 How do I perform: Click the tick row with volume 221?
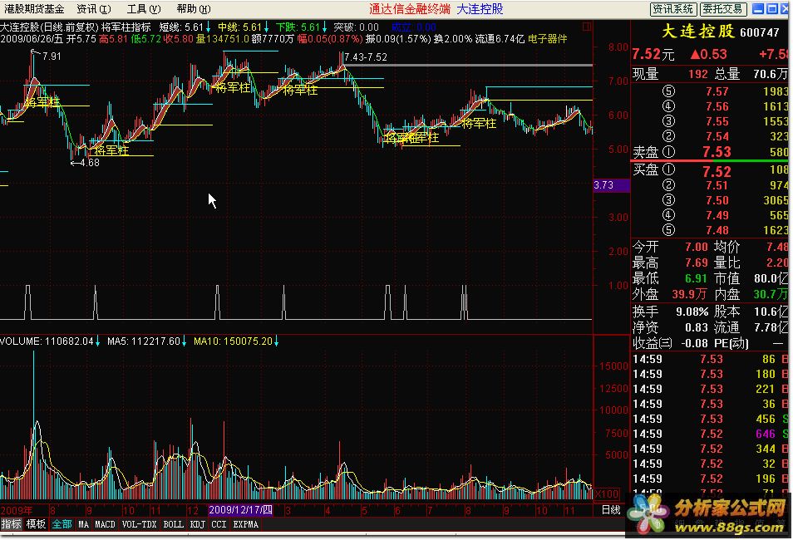point(711,390)
